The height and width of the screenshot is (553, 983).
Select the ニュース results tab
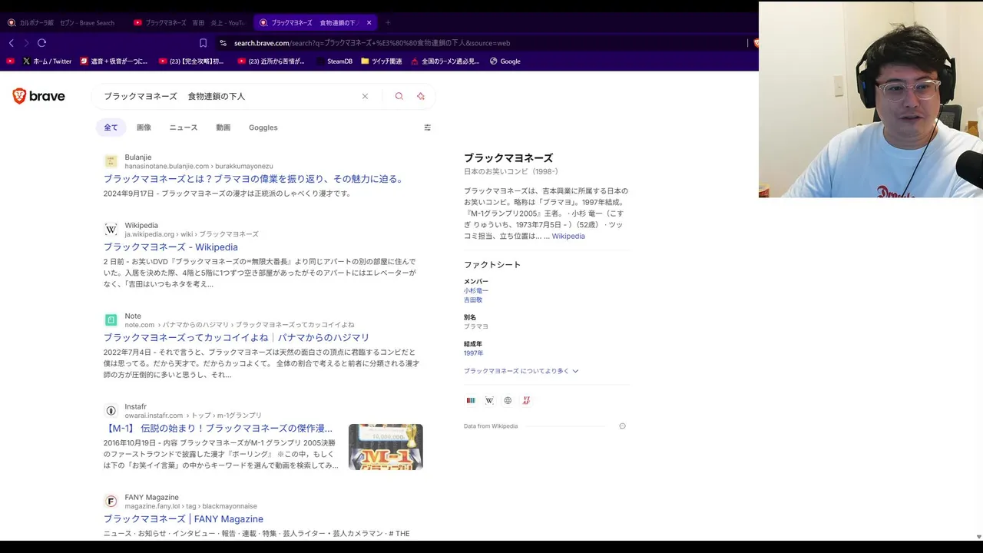[x=184, y=127]
